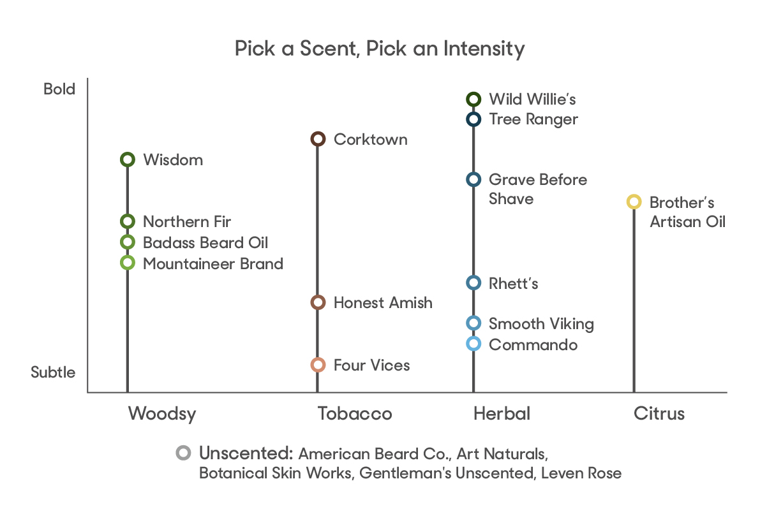Click the Citrus category label
The image size is (760, 509).
659,413
